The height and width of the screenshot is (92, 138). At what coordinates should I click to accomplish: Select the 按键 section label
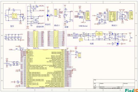[66, 27]
